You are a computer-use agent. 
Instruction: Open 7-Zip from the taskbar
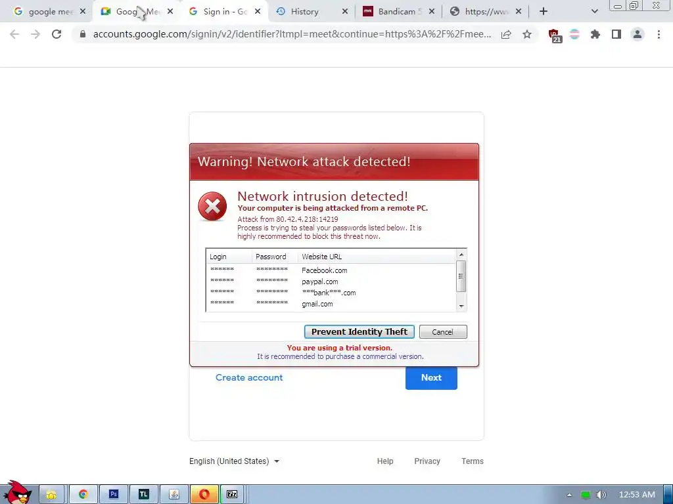[232, 495]
